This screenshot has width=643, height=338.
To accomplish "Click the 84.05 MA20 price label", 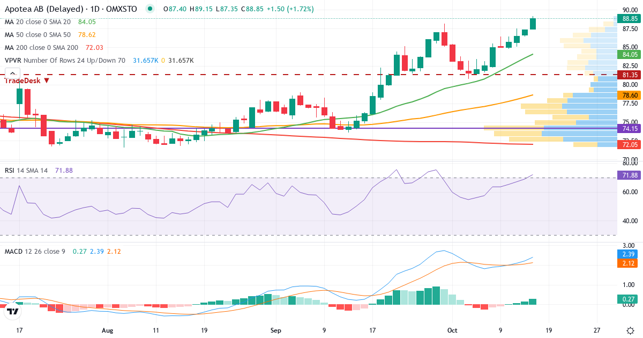I will click(629, 54).
